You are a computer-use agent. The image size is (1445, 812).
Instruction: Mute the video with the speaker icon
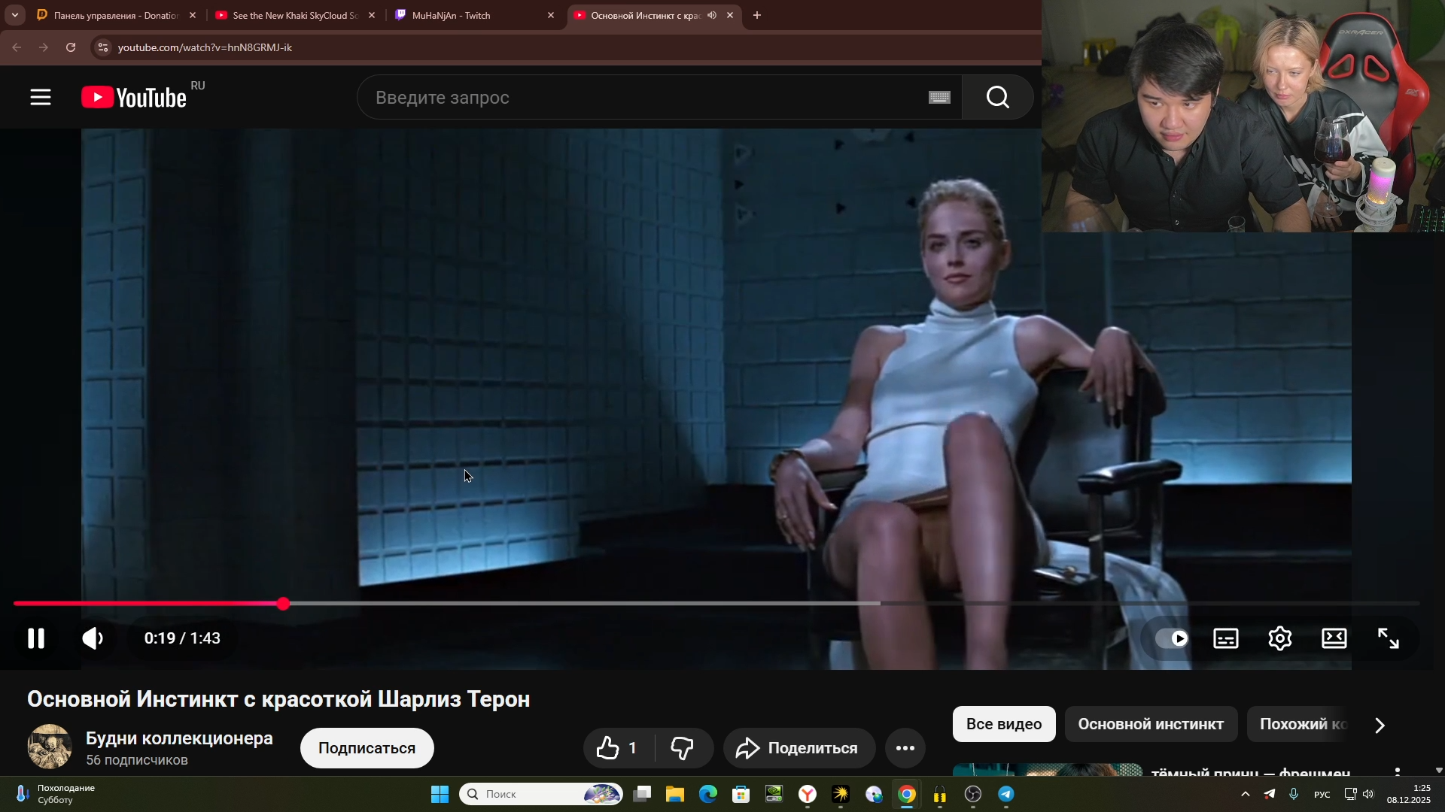(93, 638)
